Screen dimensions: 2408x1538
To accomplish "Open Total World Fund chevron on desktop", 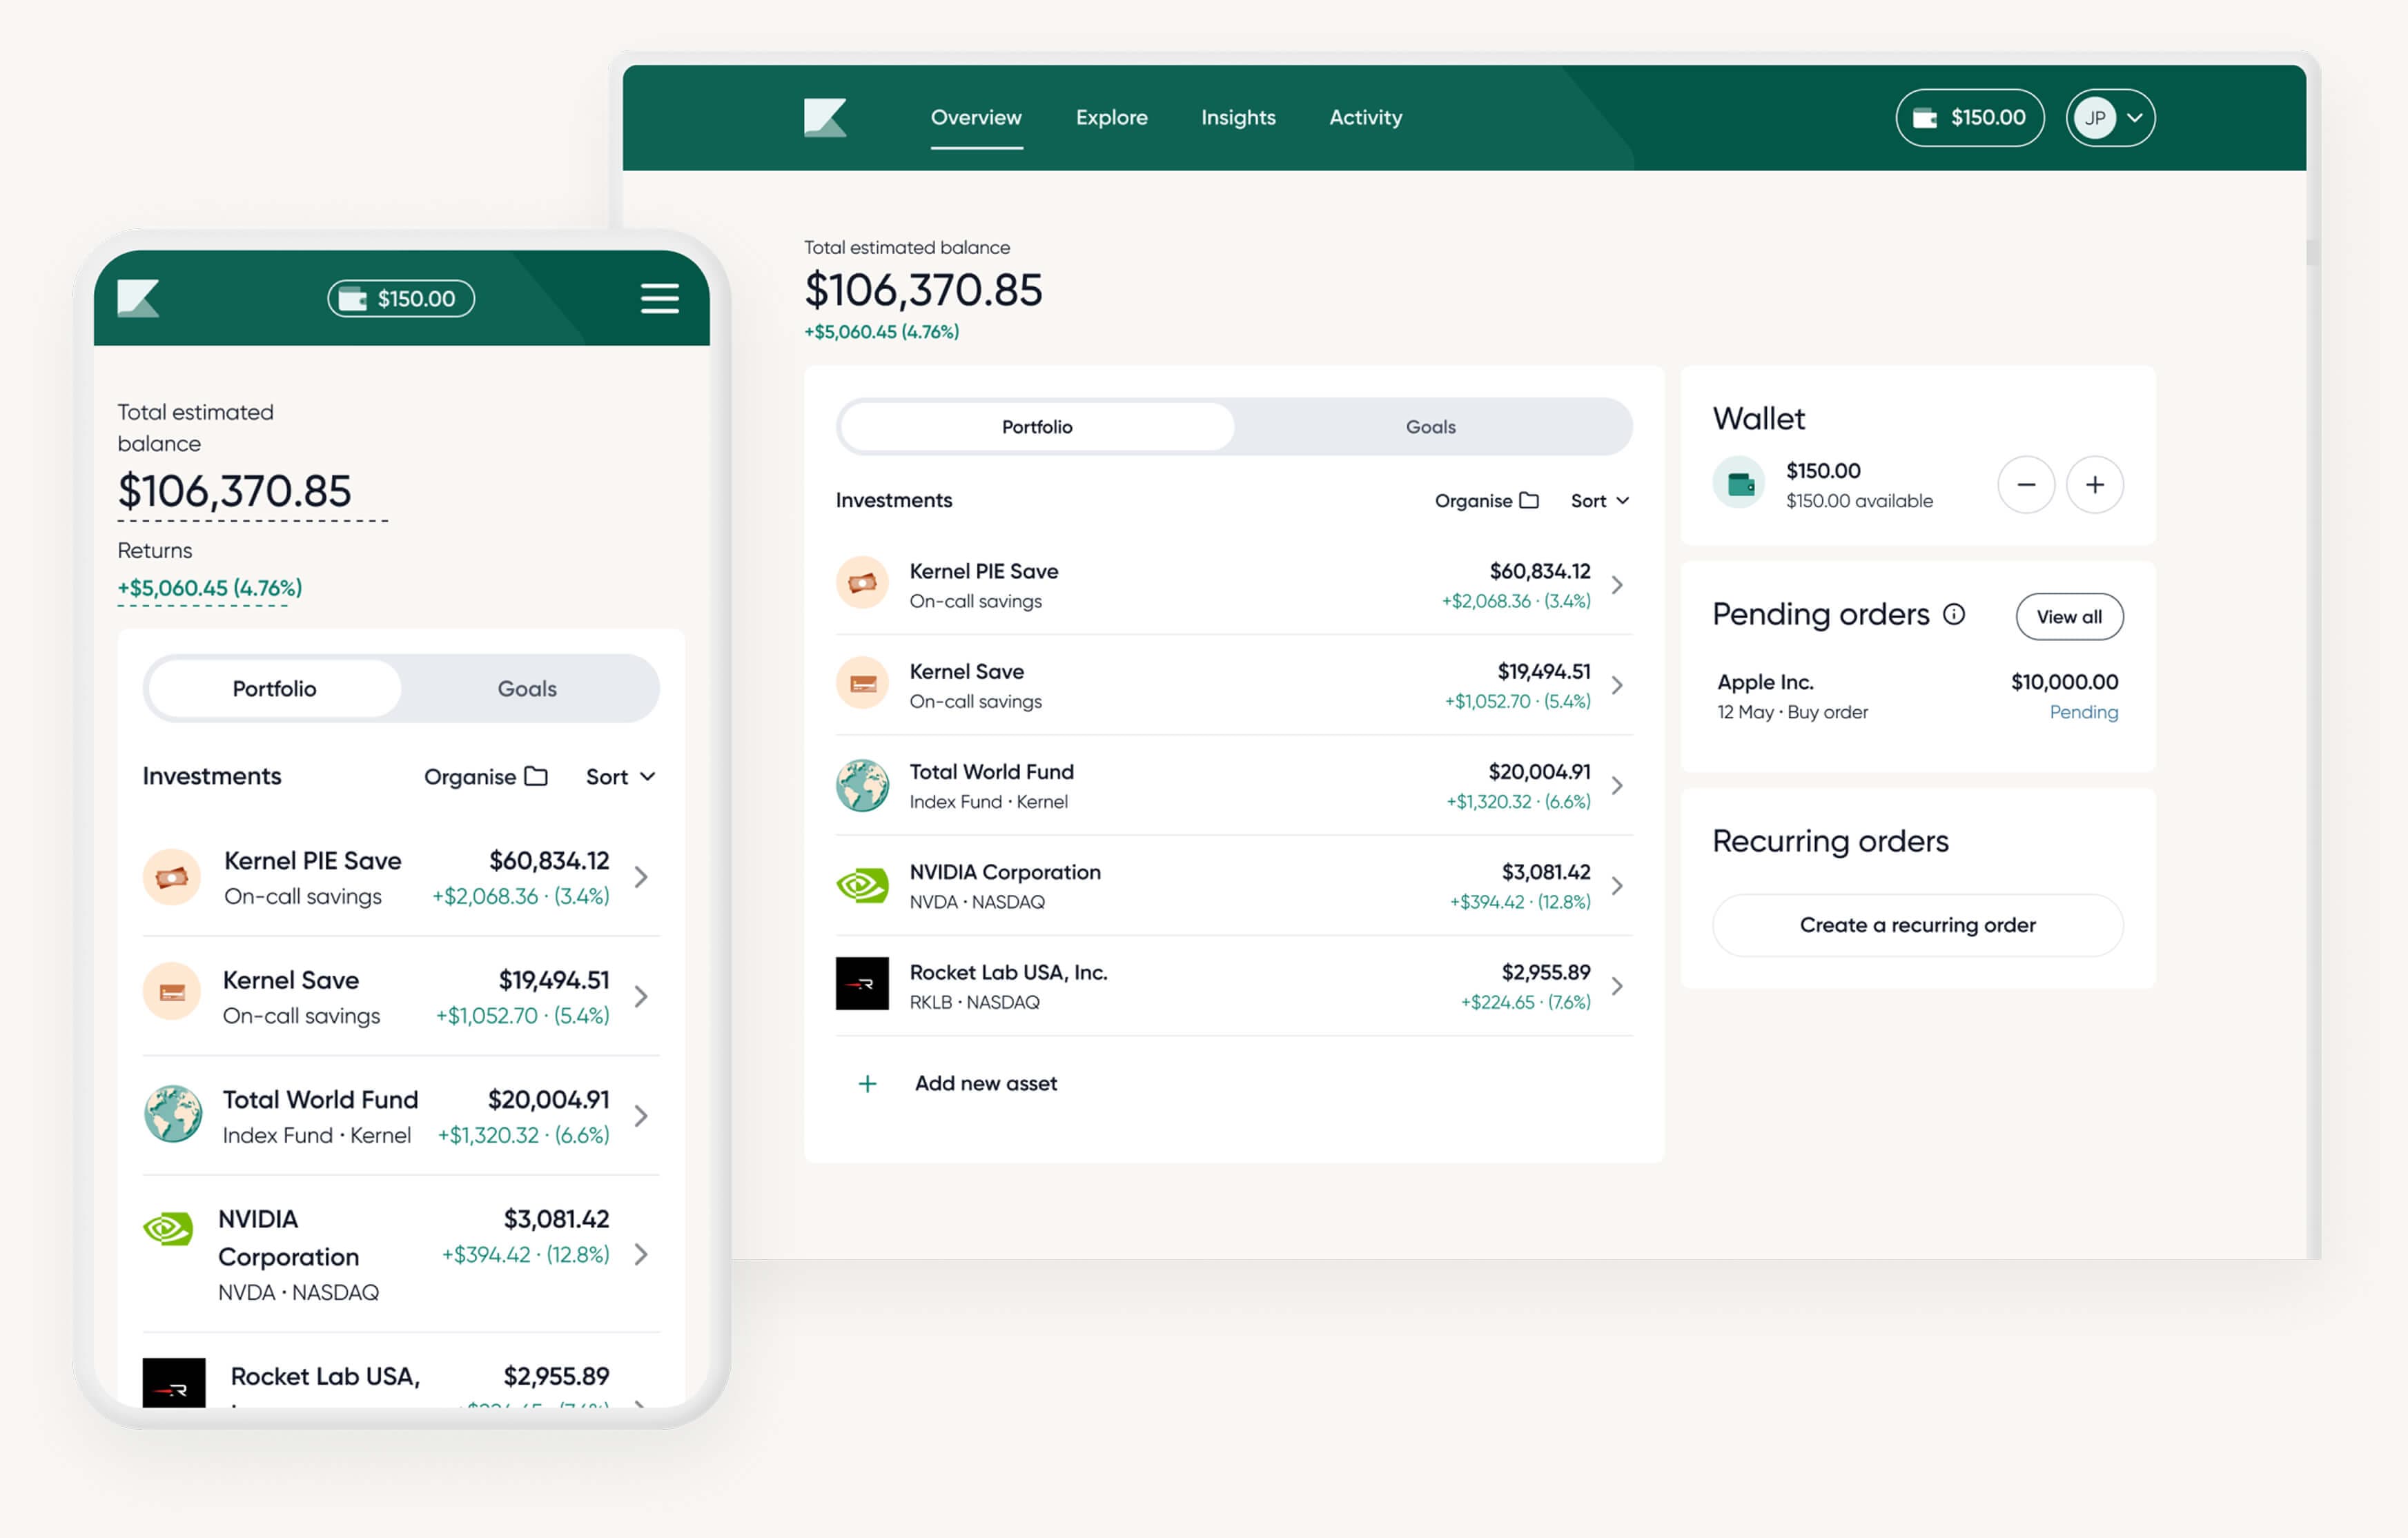I will pyautogui.click(x=1617, y=786).
